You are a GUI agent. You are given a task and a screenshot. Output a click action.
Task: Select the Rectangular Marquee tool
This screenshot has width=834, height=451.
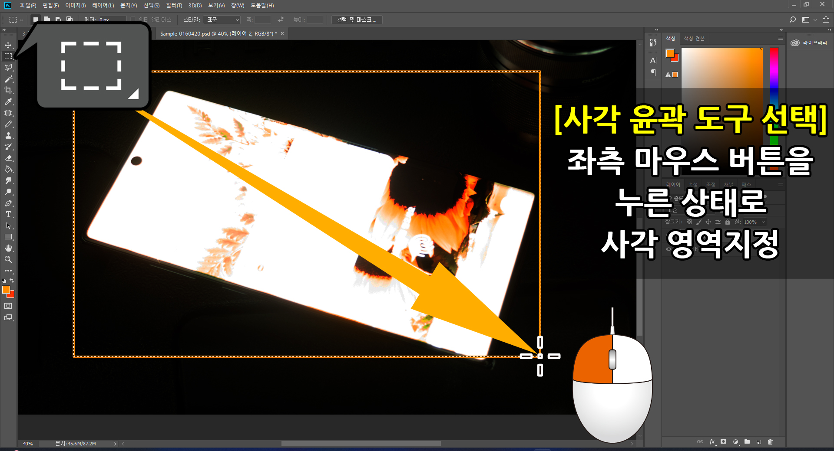coord(8,56)
